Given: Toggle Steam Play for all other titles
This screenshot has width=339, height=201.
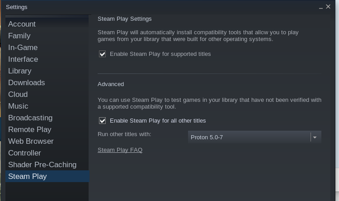Looking at the screenshot, I should [103, 121].
